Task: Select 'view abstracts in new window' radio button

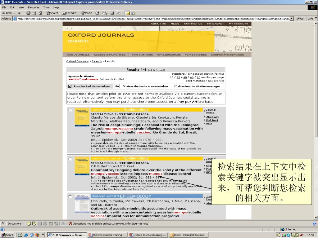Action: [x=124, y=86]
